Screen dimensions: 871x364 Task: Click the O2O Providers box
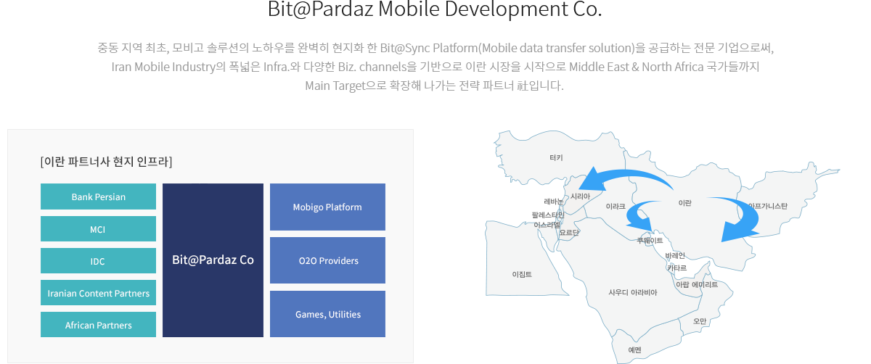(327, 260)
